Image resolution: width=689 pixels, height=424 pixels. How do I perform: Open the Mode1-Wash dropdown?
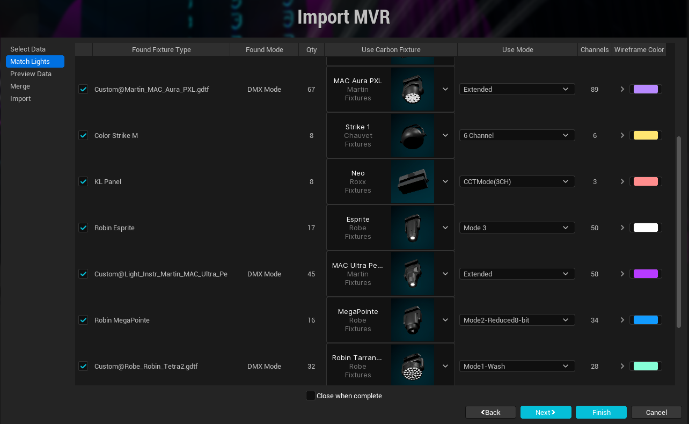(x=517, y=366)
